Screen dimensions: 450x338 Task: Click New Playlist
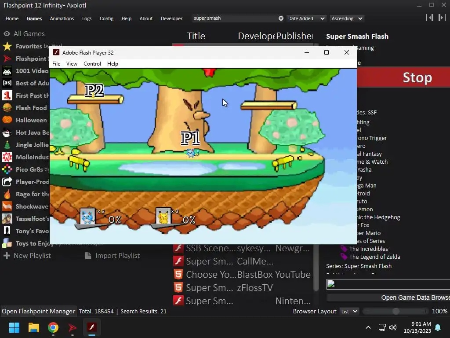(x=27, y=256)
